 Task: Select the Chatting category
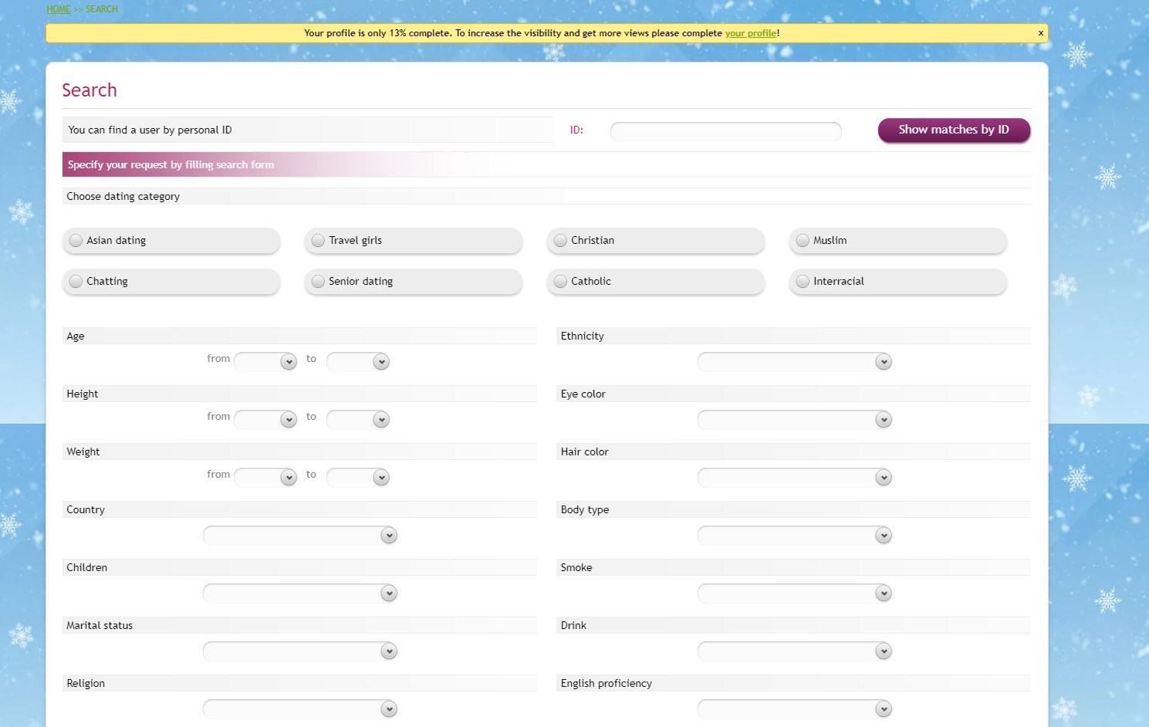pos(171,281)
